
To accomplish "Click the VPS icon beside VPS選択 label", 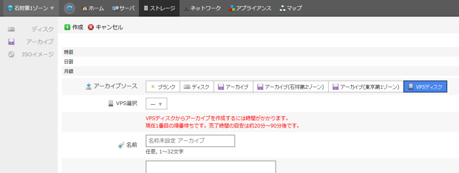I will click(x=111, y=103).
